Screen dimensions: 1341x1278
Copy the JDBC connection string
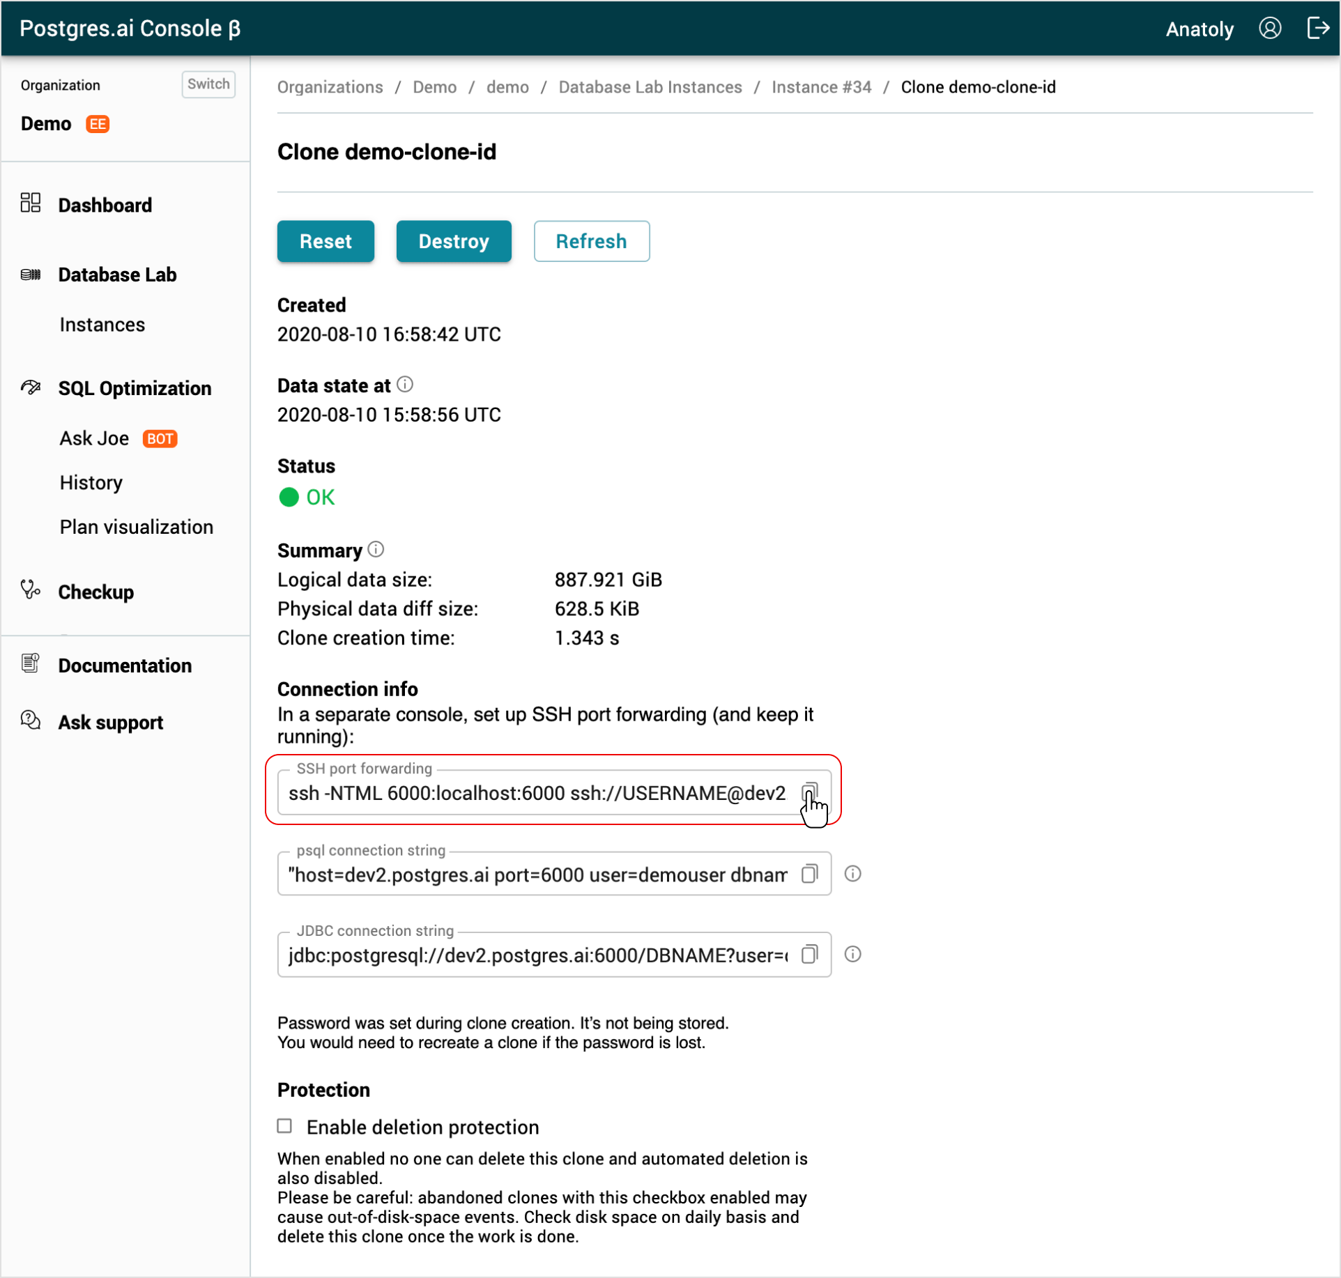[x=811, y=955]
